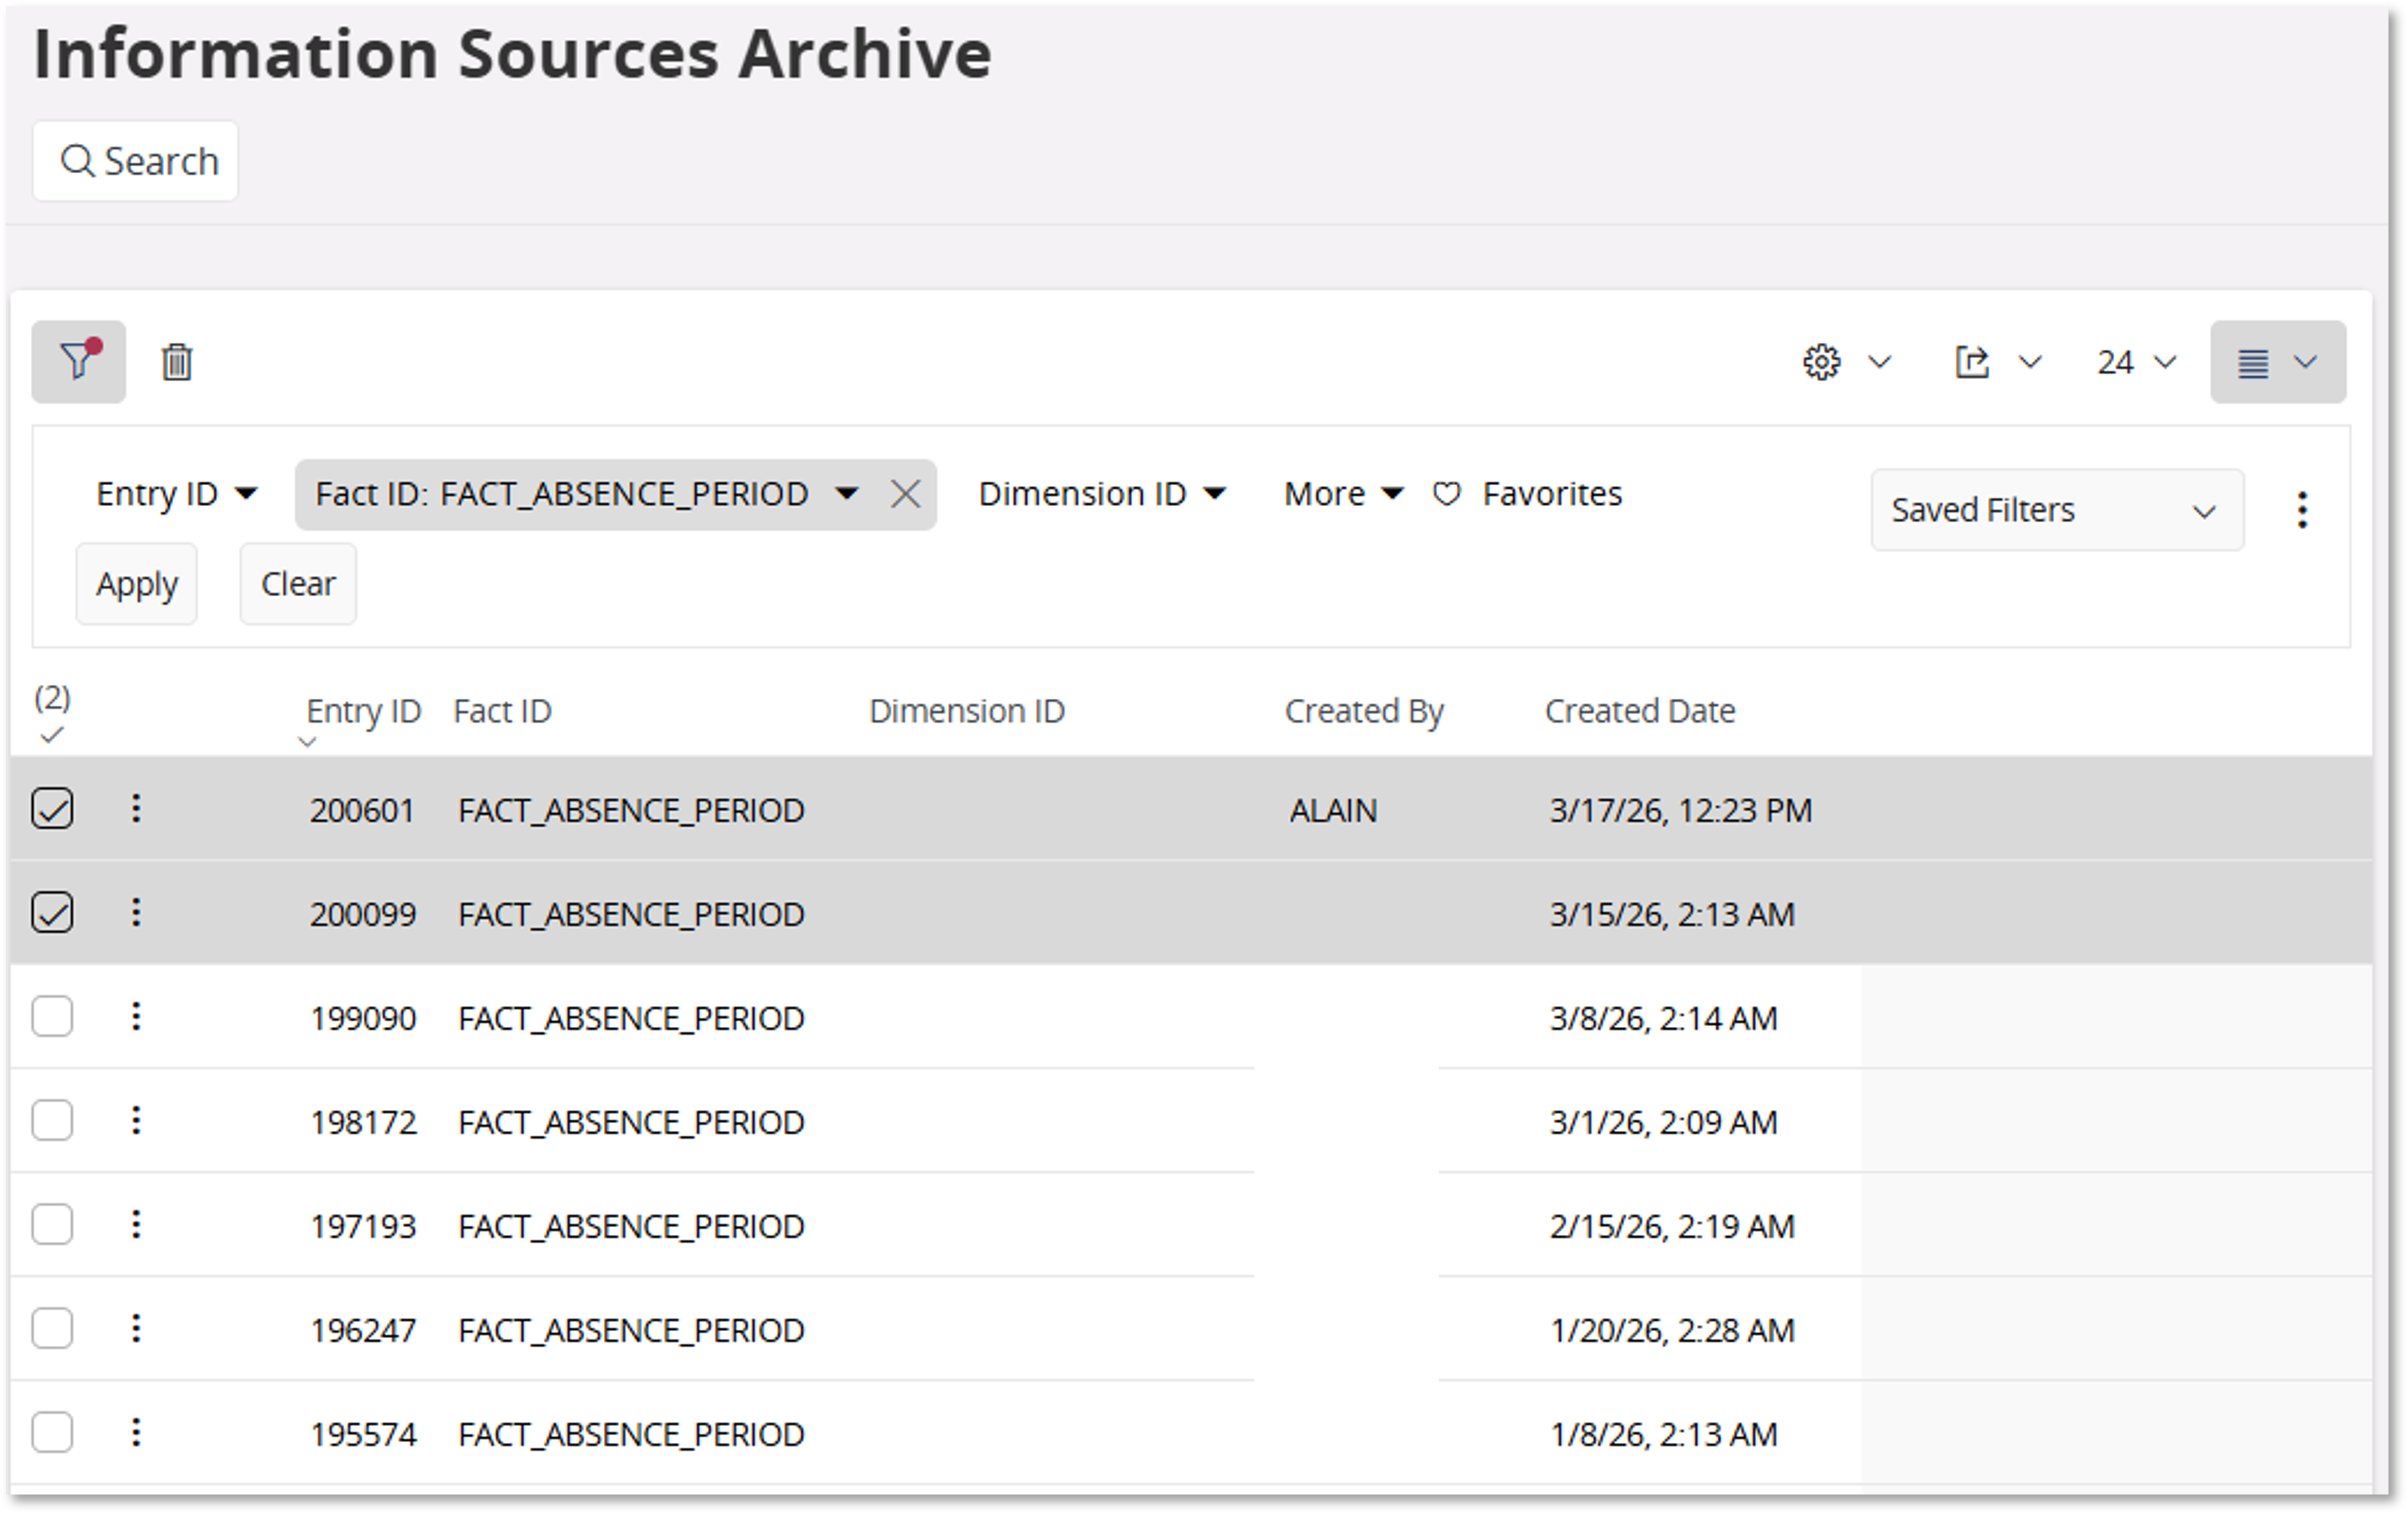Click the Favorites heart icon
2408x1514 pixels.
[1447, 494]
